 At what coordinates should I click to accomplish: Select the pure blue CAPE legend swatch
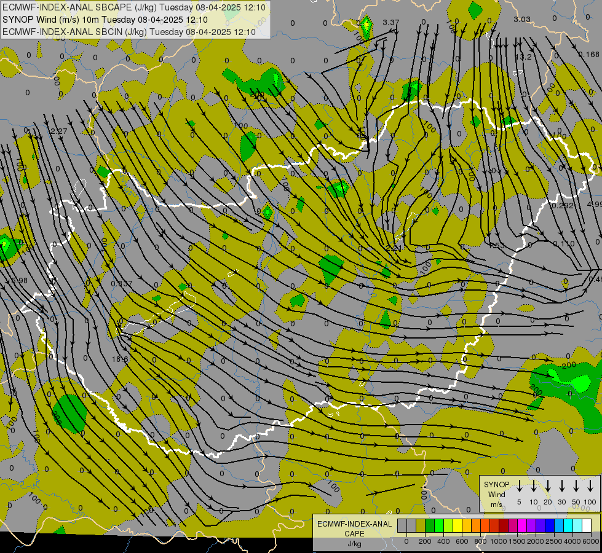[550, 525]
